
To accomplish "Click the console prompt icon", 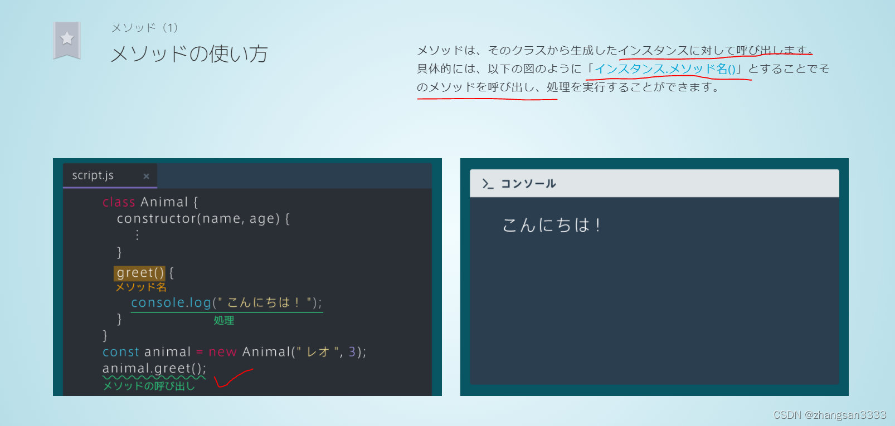I will coord(488,184).
